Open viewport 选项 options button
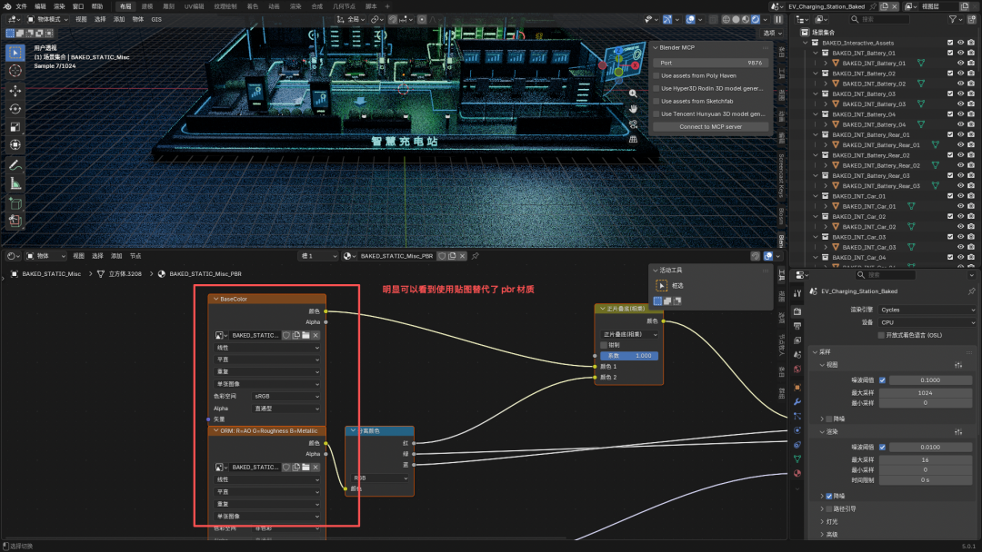Viewport: 982px width, 552px height. pyautogui.click(x=773, y=33)
